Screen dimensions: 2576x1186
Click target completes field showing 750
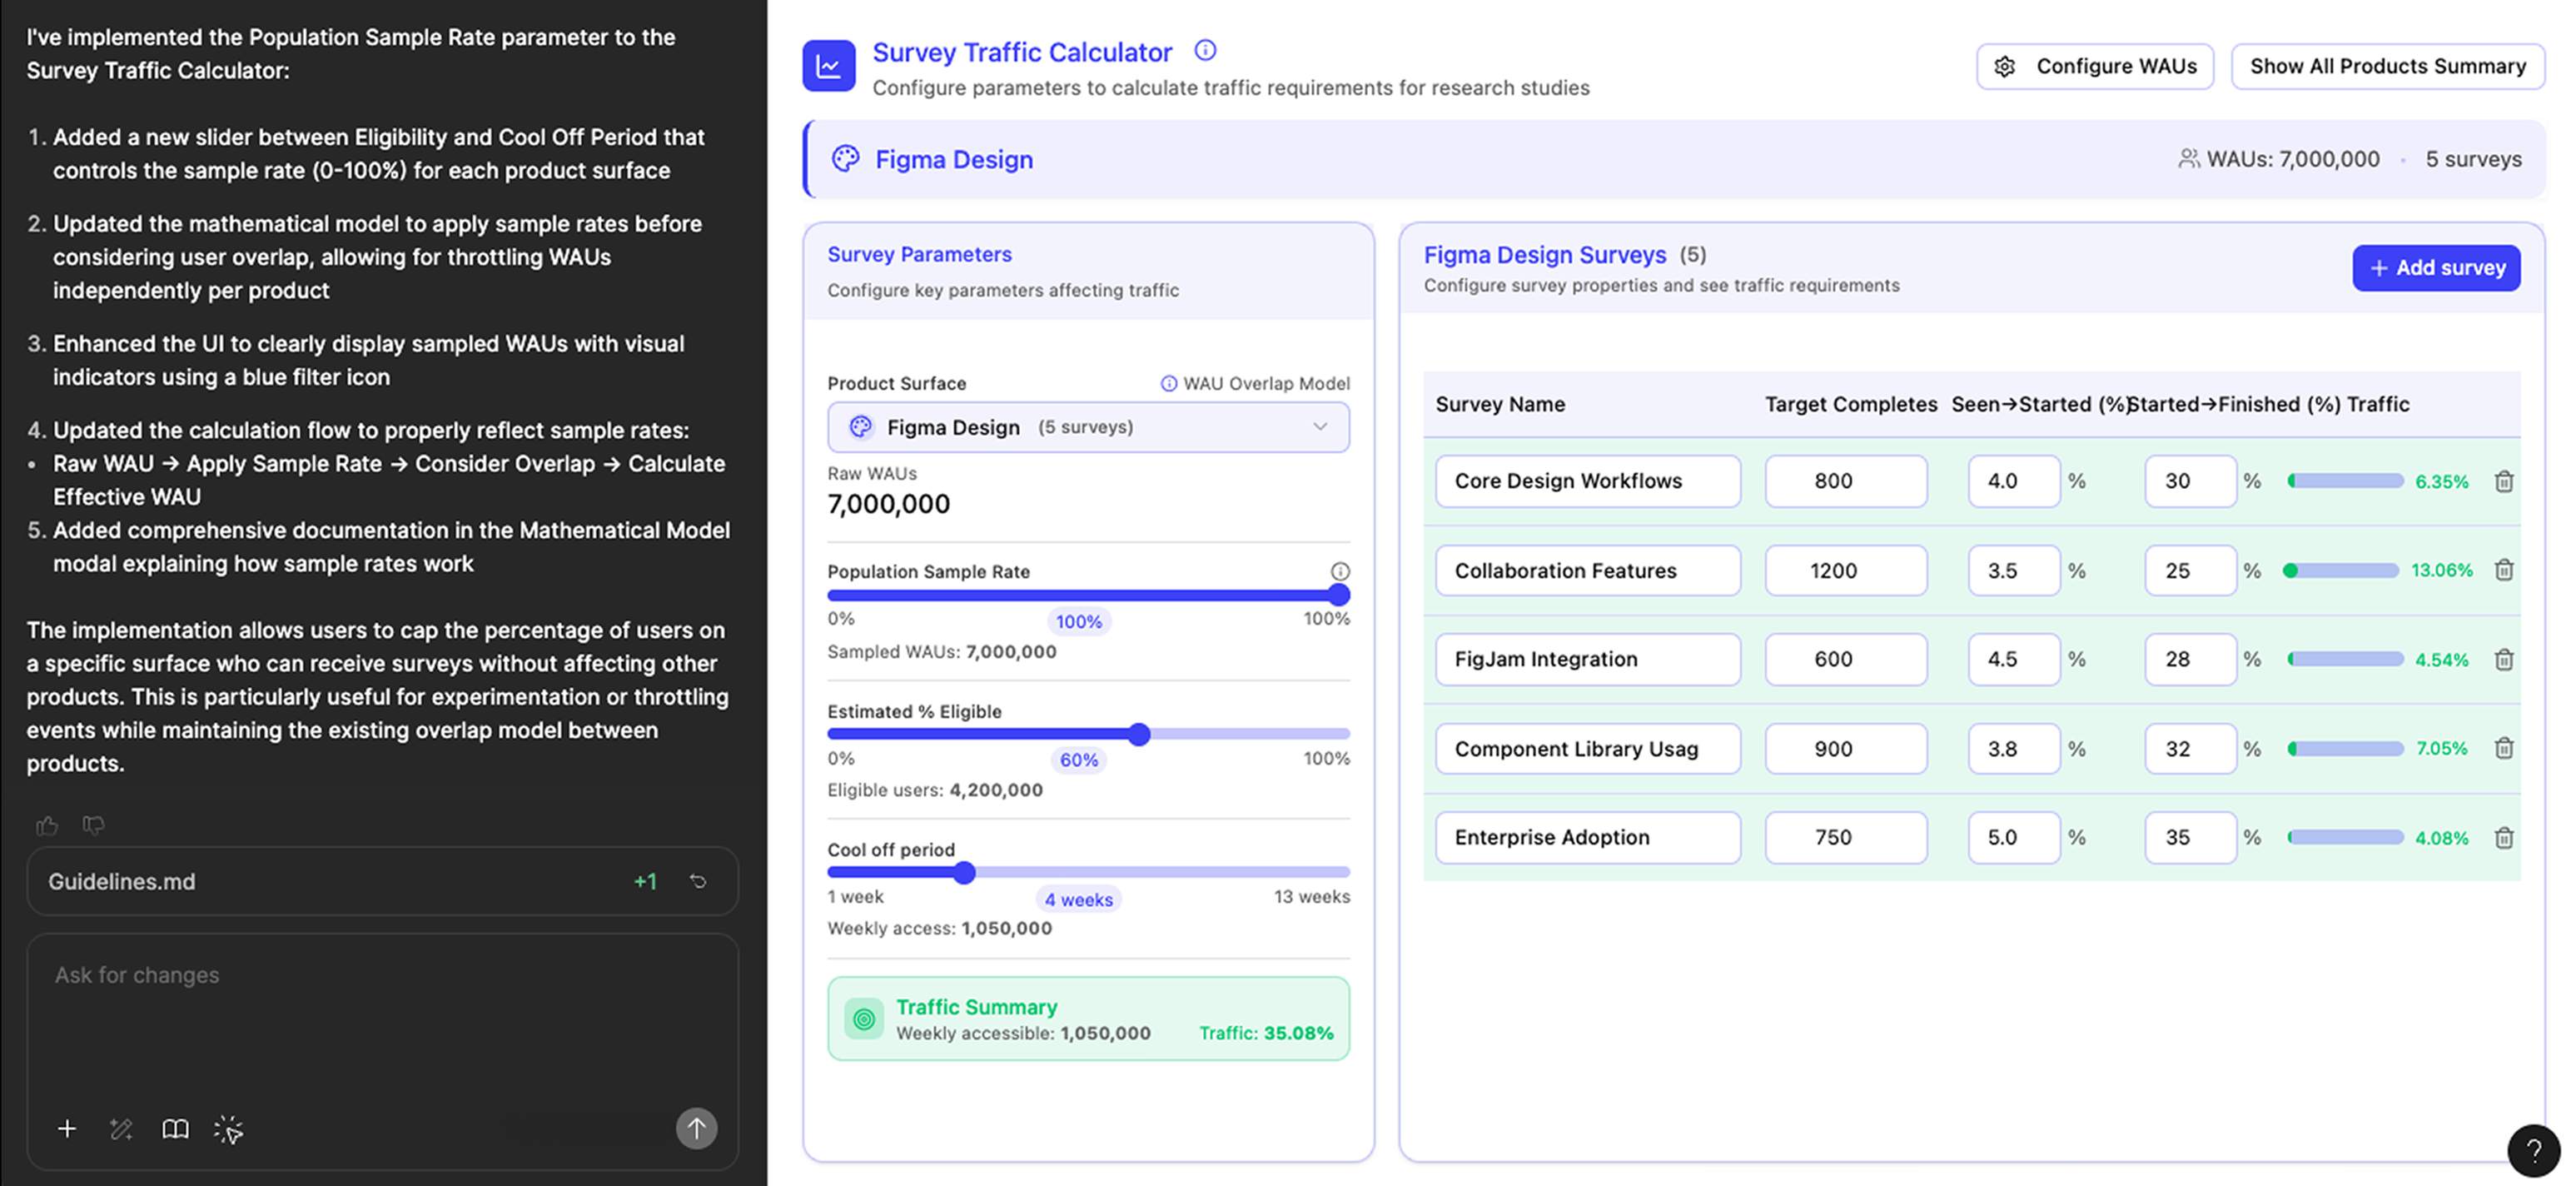1845,837
